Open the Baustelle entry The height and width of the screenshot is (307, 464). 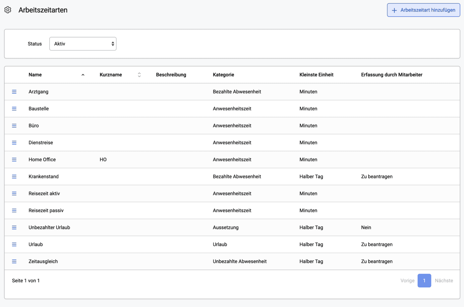(39, 109)
